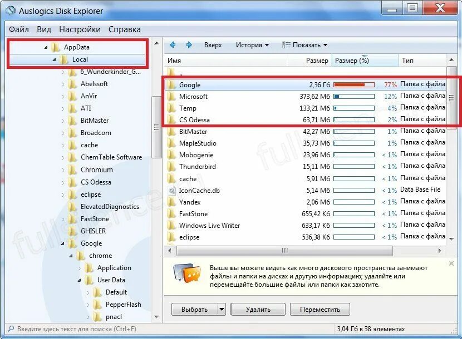The height and width of the screenshot is (339, 462).
Task: Collapse the User Data tree node
Action: pos(79,280)
